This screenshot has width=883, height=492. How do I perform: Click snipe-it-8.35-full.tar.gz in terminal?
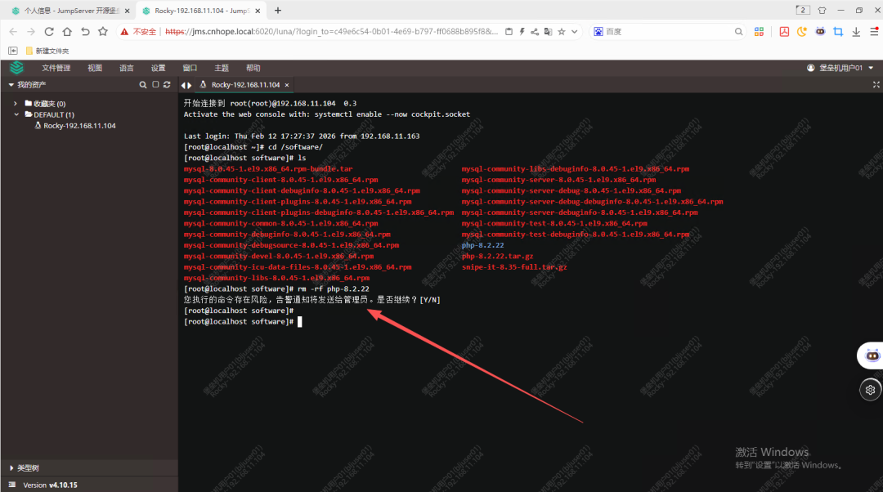514,266
